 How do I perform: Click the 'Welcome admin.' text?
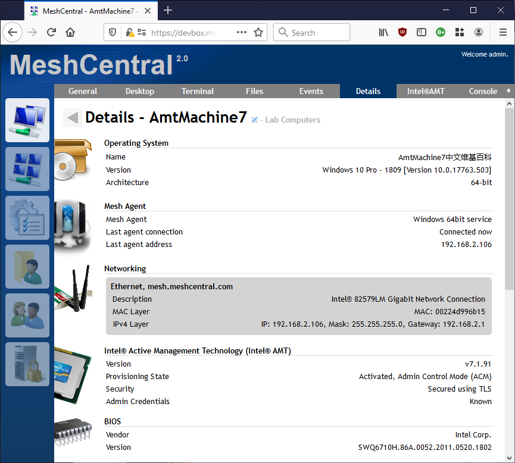click(485, 54)
